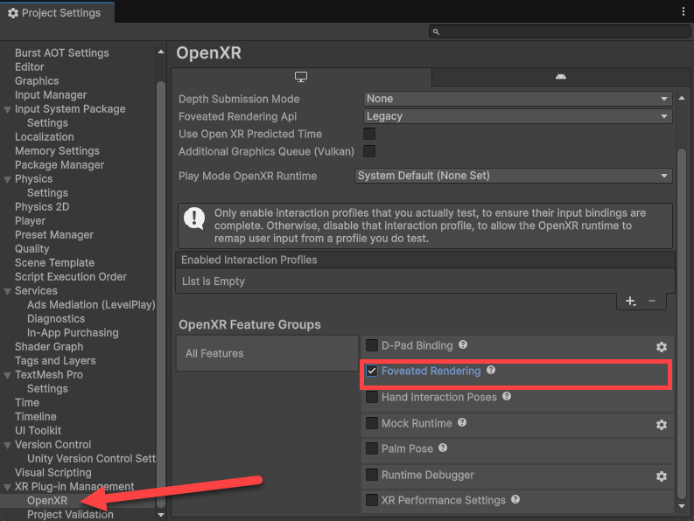Collapse the TextMesh Pro tree node

[x=8, y=375]
